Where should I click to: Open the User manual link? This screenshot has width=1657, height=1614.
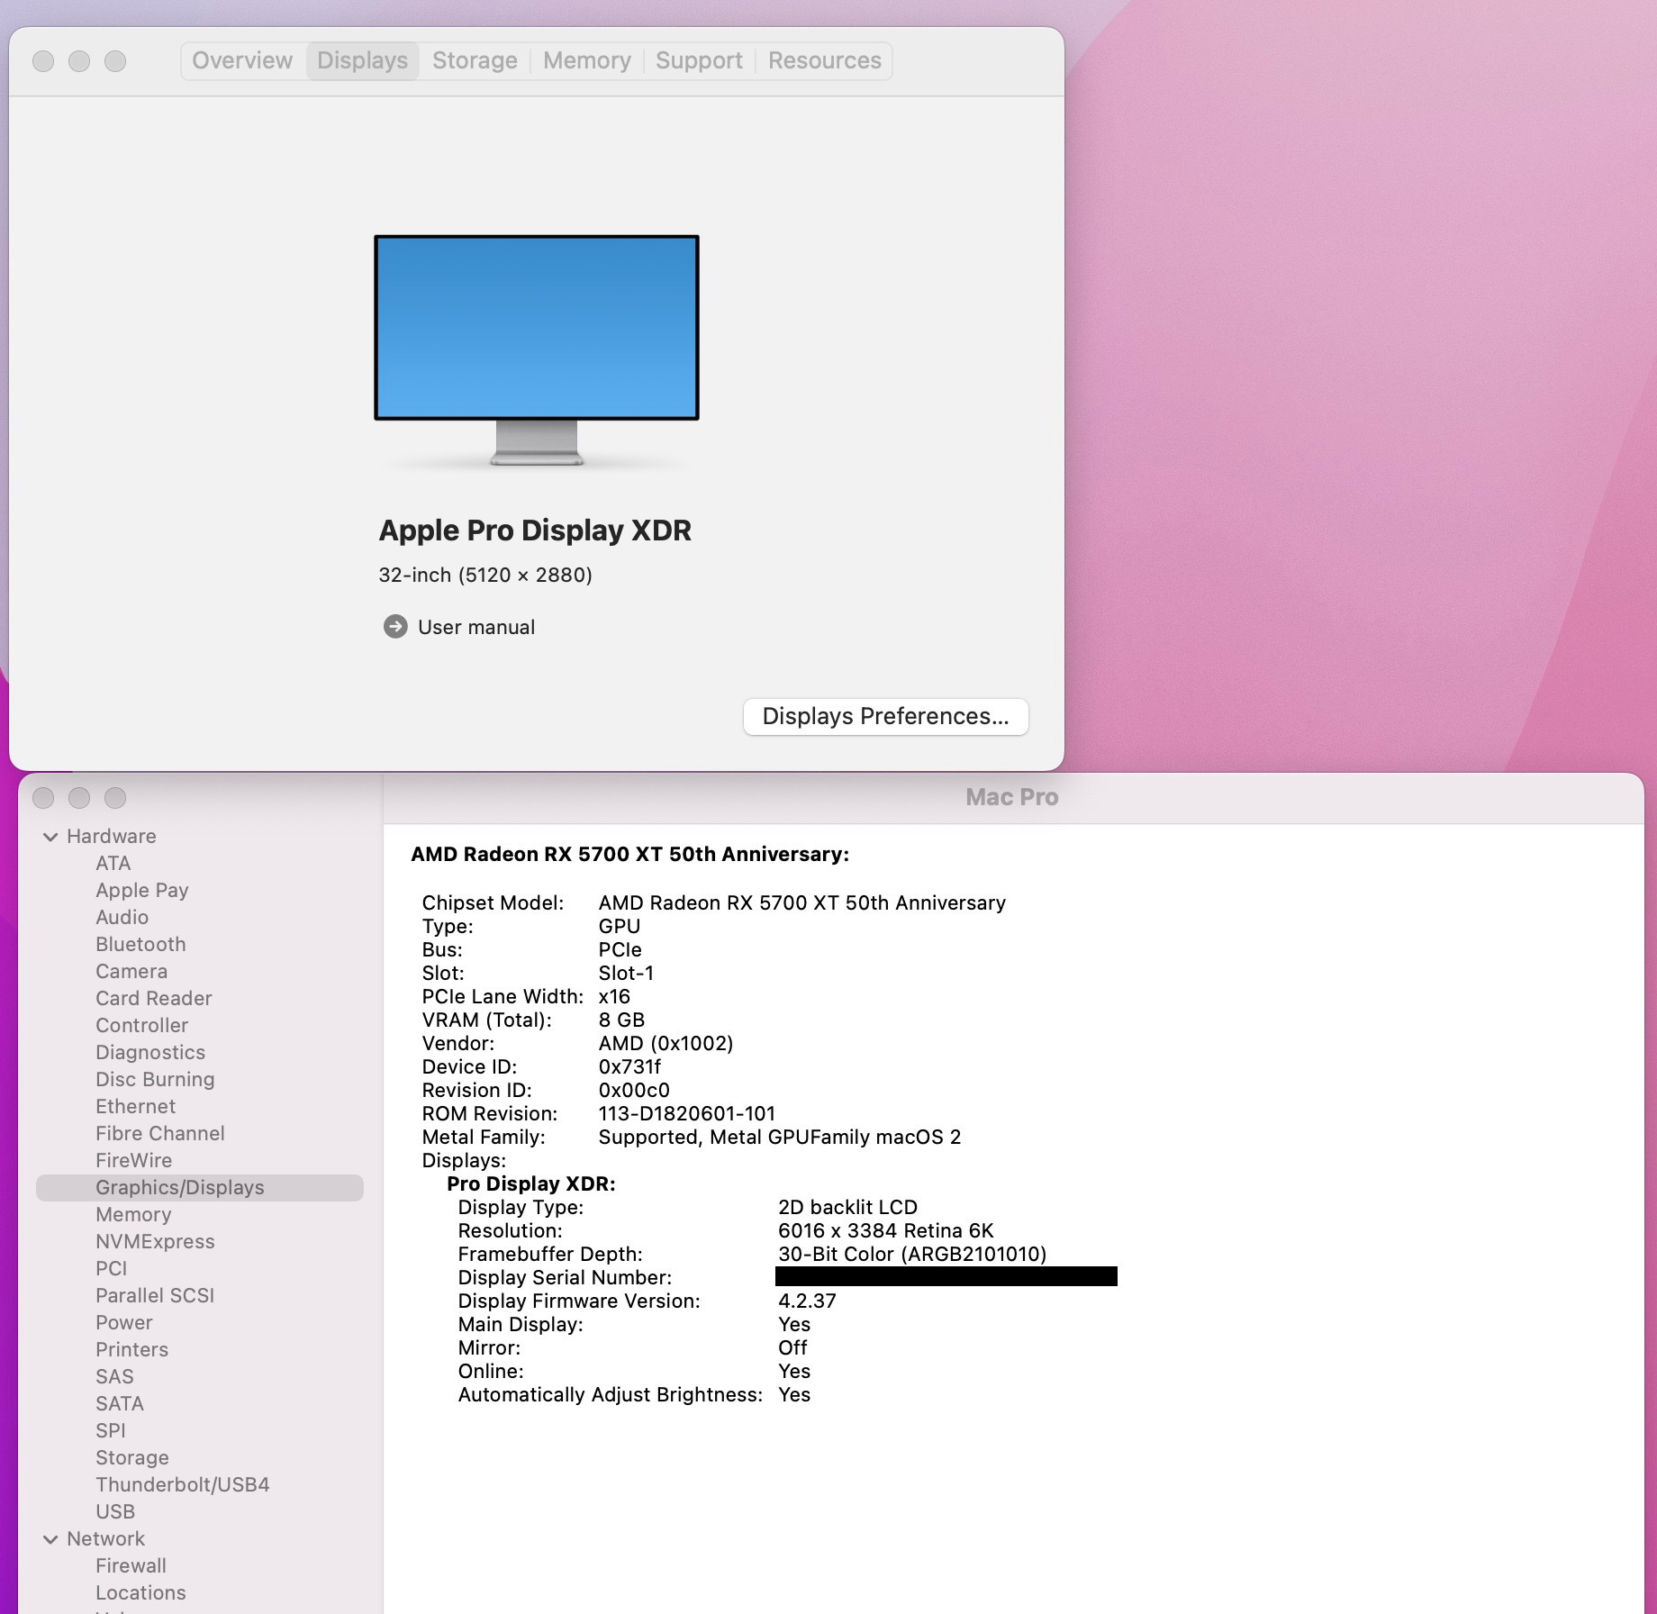point(475,627)
